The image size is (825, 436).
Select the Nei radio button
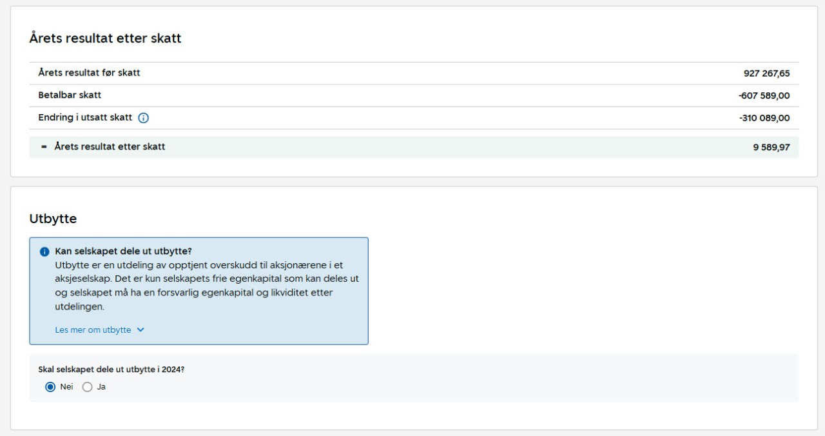coord(50,387)
